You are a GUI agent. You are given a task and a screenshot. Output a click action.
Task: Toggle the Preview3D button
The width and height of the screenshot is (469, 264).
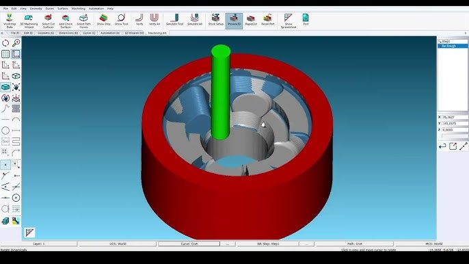(234, 21)
